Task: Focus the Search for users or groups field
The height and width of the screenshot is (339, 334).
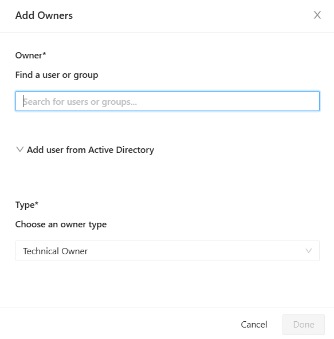Action: [167, 101]
